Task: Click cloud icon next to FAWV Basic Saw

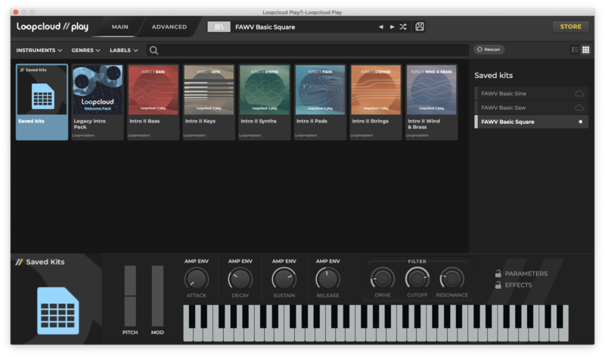Action: (x=579, y=108)
